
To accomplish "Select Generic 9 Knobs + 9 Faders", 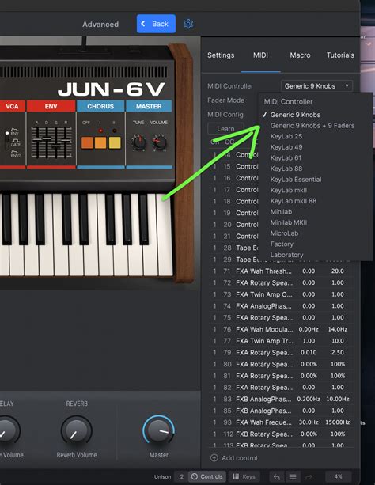I will click(312, 126).
